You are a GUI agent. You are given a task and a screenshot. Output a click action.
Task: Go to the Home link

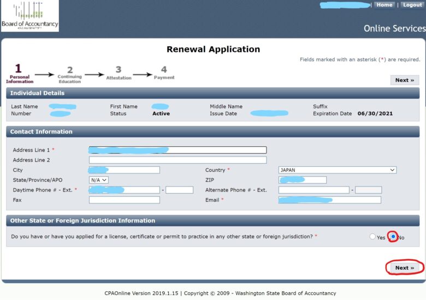pyautogui.click(x=384, y=5)
